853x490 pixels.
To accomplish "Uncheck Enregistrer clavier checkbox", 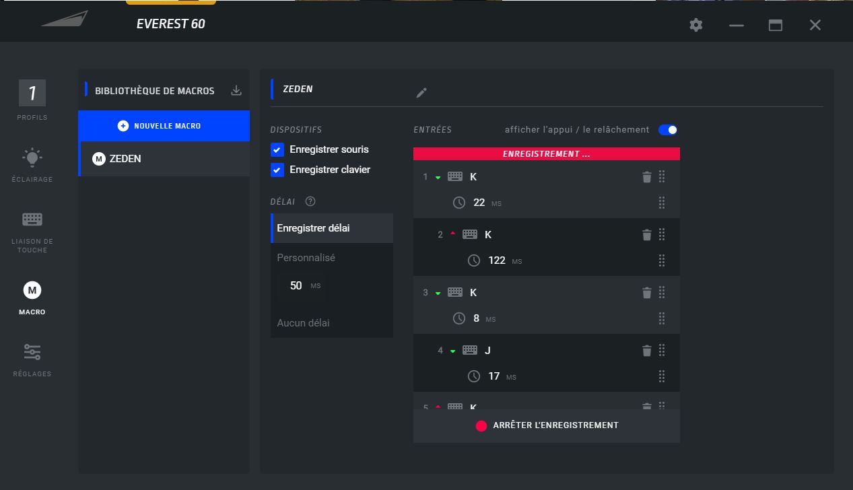I will pos(277,170).
